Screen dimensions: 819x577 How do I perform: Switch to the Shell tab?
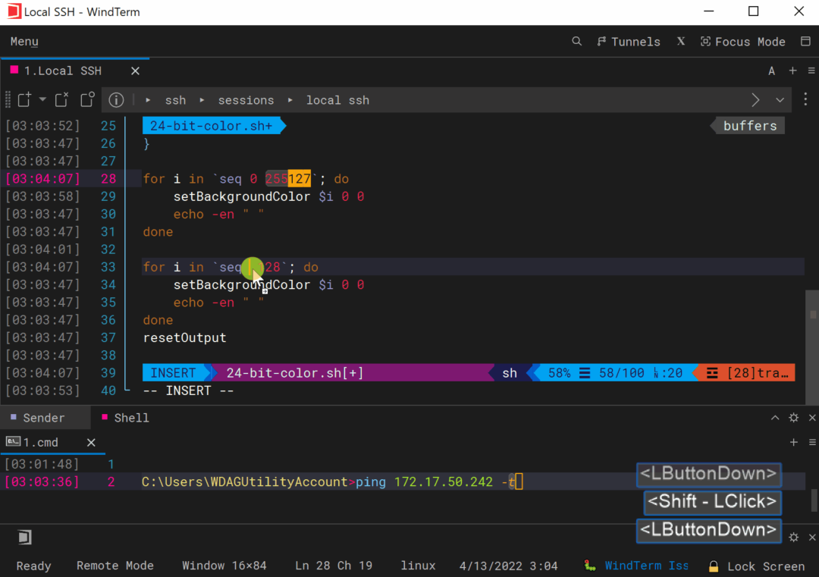coord(125,418)
